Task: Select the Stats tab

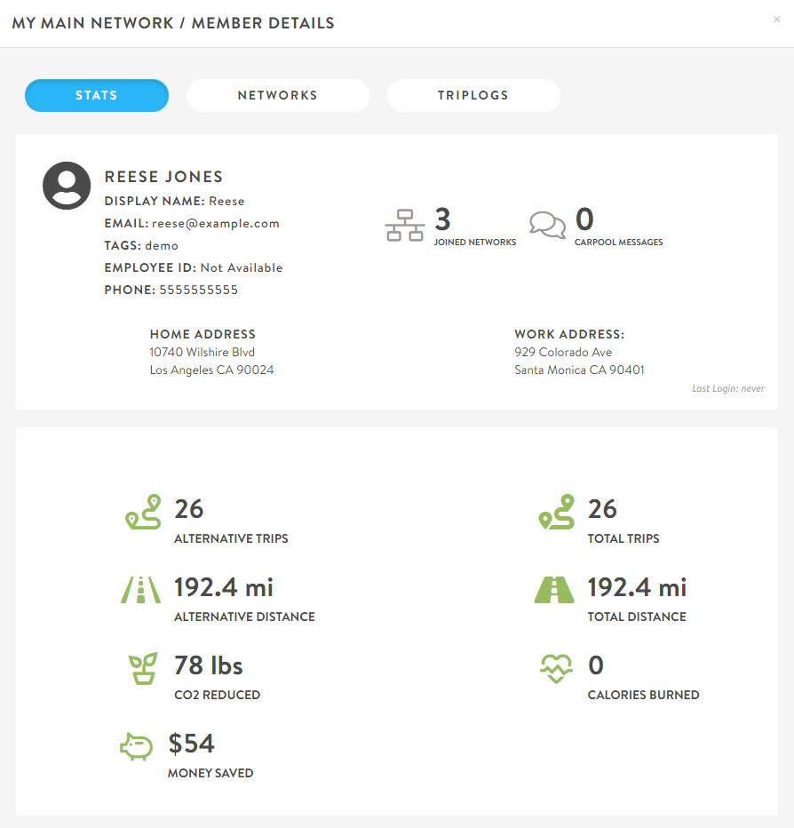Action: pos(97,95)
